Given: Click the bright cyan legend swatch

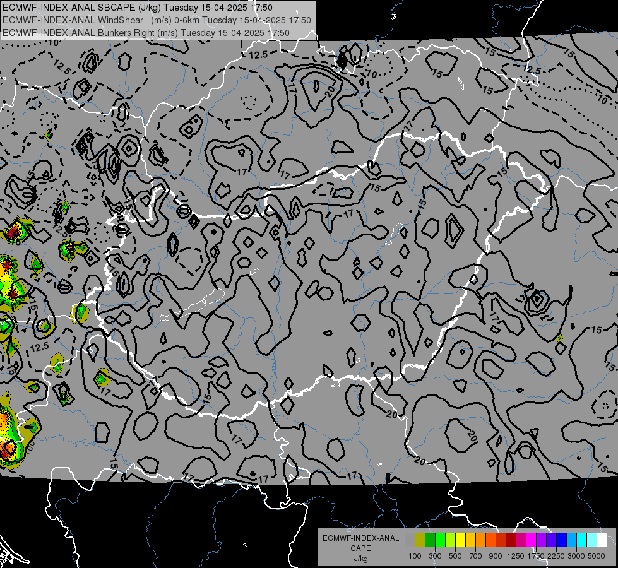Looking at the screenshot, I should pyautogui.click(x=582, y=540).
